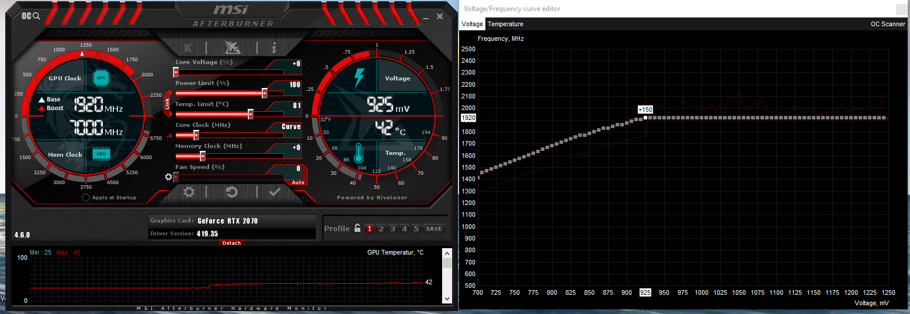Screen dimensions: 910x314
Task: Click the MEM chip icon
Action: coord(101,154)
